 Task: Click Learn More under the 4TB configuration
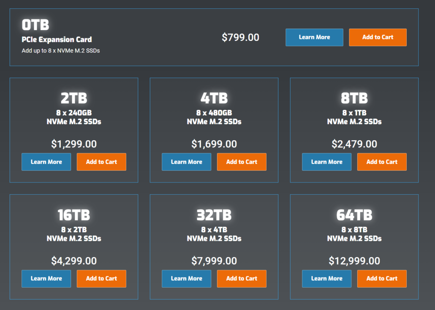[186, 162]
